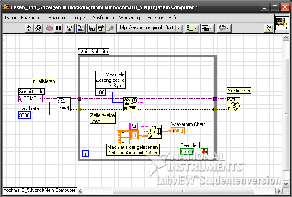Viewport: 292px width, 197px height.
Task: Select the VISA Serial configure node
Action: point(64,104)
